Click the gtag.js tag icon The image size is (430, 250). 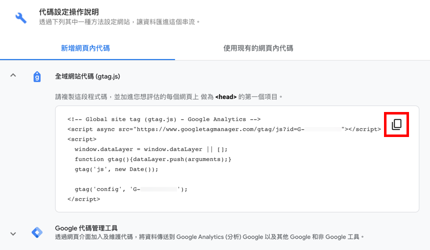37,77
